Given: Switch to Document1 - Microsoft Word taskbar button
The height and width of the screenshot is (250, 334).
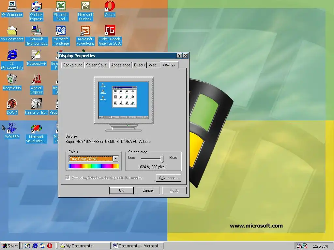Looking at the screenshot, I should (138, 246).
